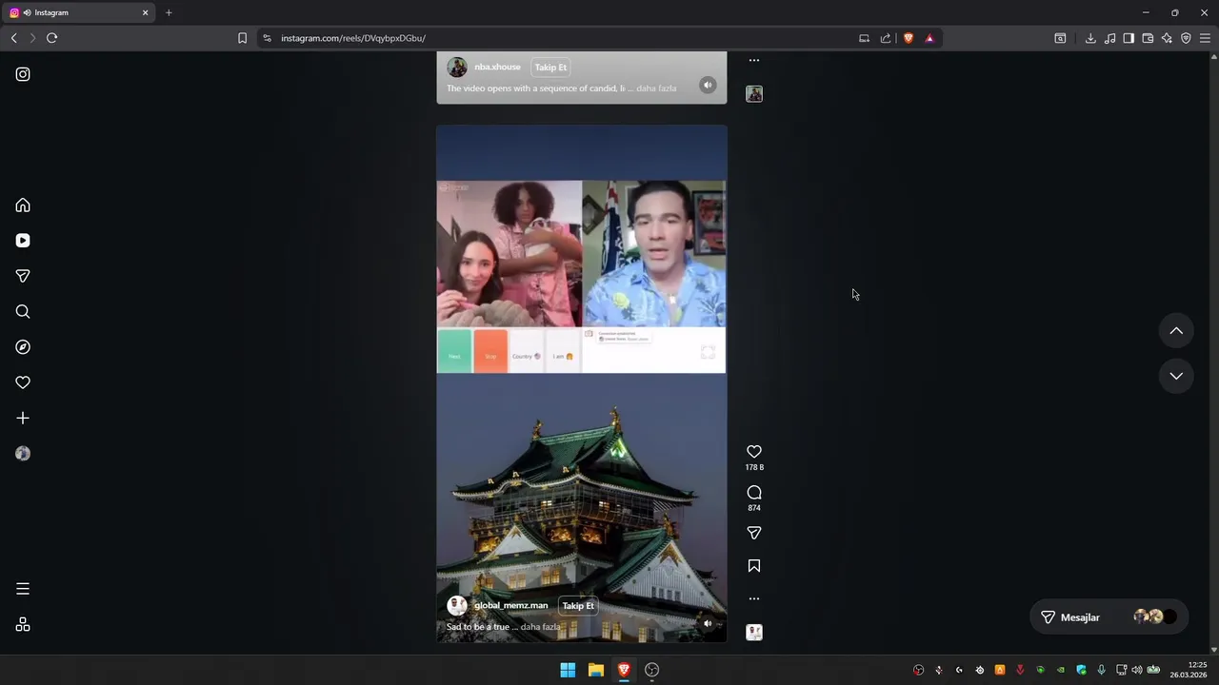Open Mesajlar messages panel

point(1109,617)
